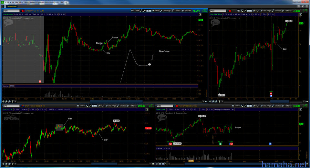Click green dividend marker on bottom-right daily chart
The image size is (310, 168).
[220, 144]
